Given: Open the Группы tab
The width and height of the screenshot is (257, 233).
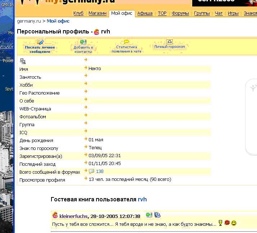Looking at the screenshot, I should (x=202, y=13).
